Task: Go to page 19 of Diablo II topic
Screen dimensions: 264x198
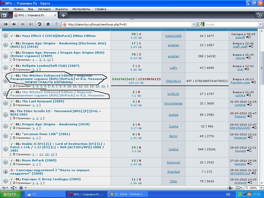Action: pos(52,154)
